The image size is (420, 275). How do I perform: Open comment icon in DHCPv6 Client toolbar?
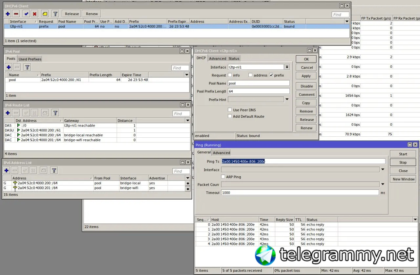45,14
